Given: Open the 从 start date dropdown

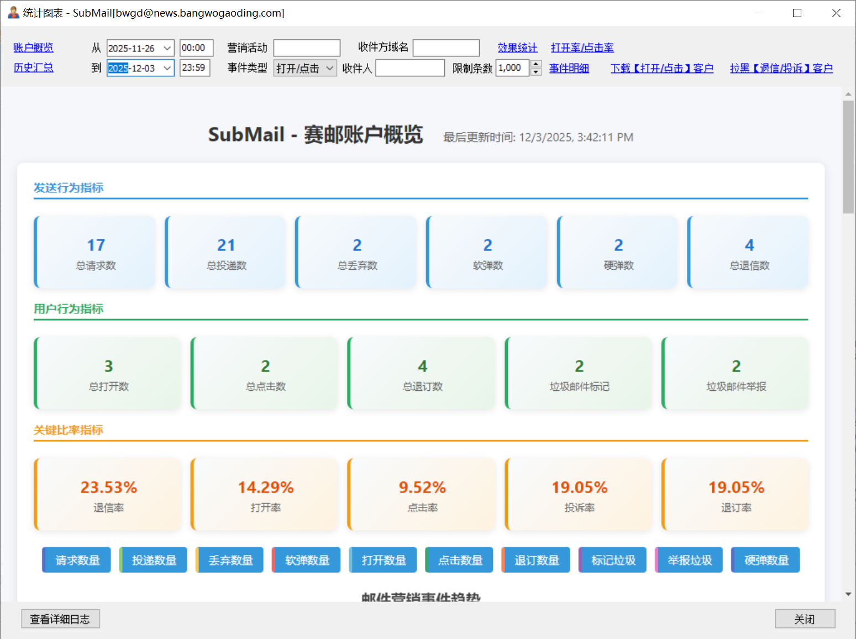Looking at the screenshot, I should pos(167,48).
